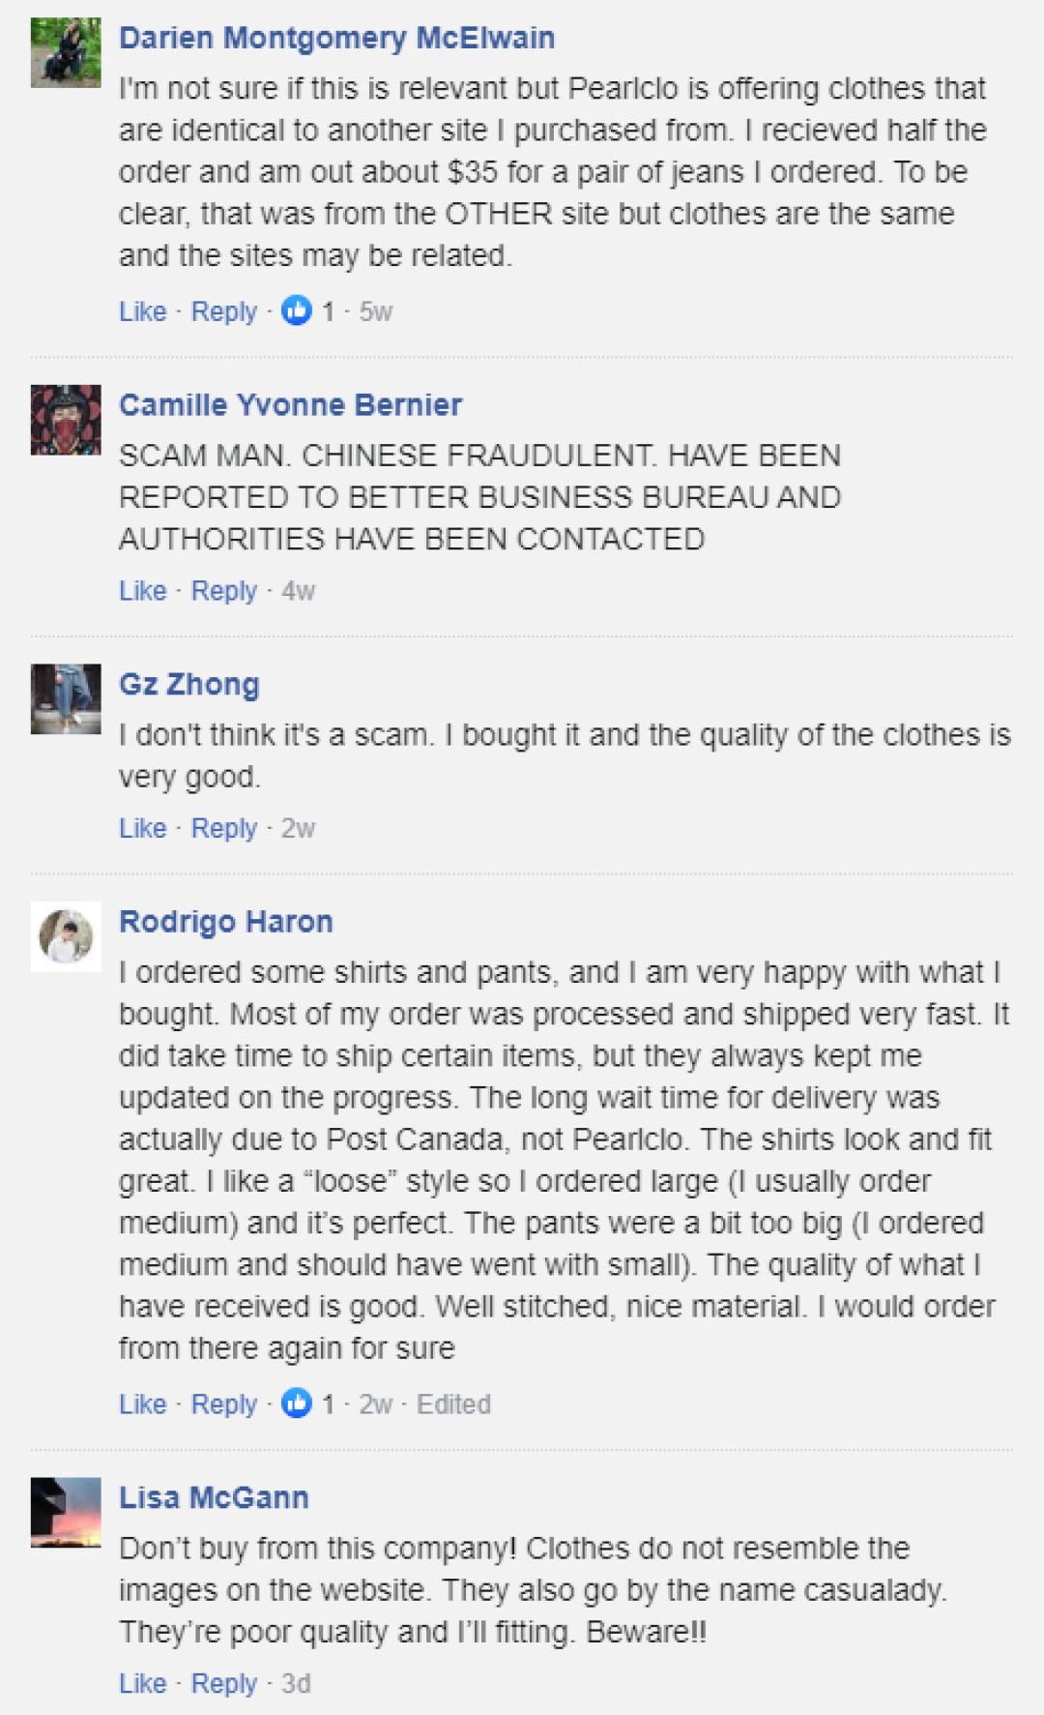
Task: Click the like reaction icon on Rodrigo's comment
Action: 297,1404
